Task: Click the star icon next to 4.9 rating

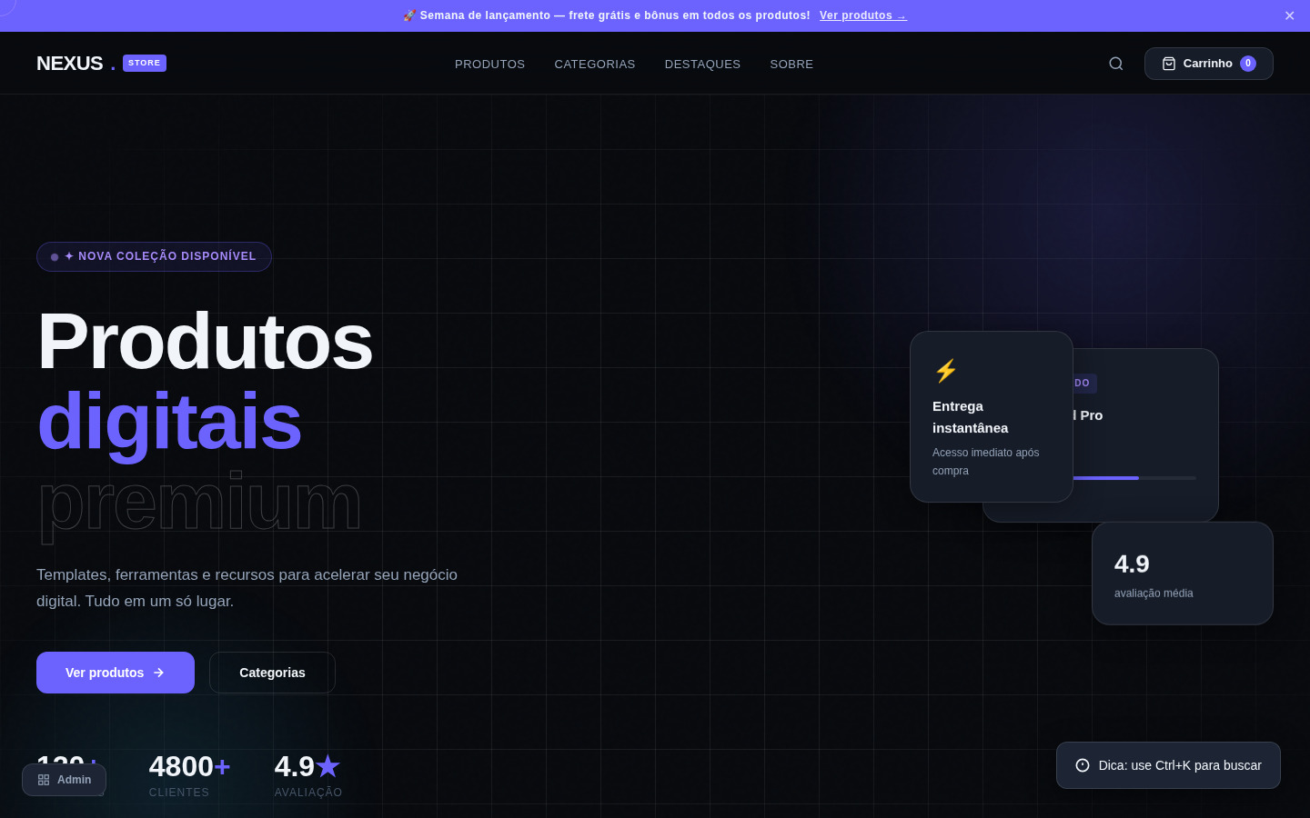Action: point(328,766)
